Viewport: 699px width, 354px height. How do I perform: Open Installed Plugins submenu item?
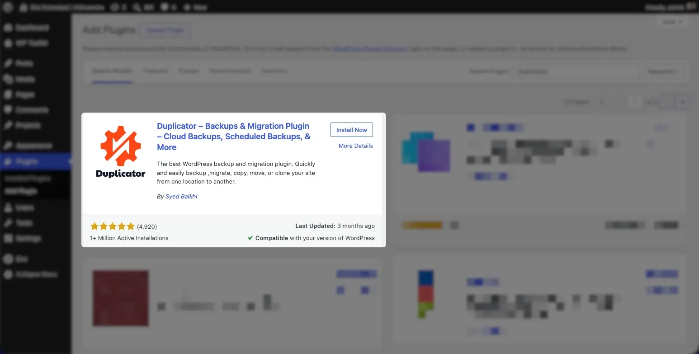[x=28, y=179]
